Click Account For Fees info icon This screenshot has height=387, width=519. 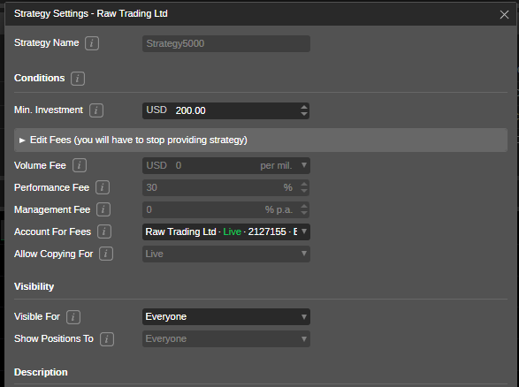point(104,231)
